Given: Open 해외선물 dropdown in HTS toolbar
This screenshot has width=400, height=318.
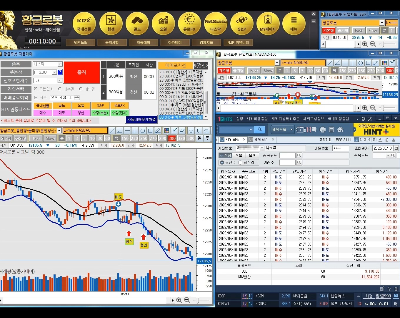Looking at the screenshot, I should pyautogui.click(x=282, y=130).
